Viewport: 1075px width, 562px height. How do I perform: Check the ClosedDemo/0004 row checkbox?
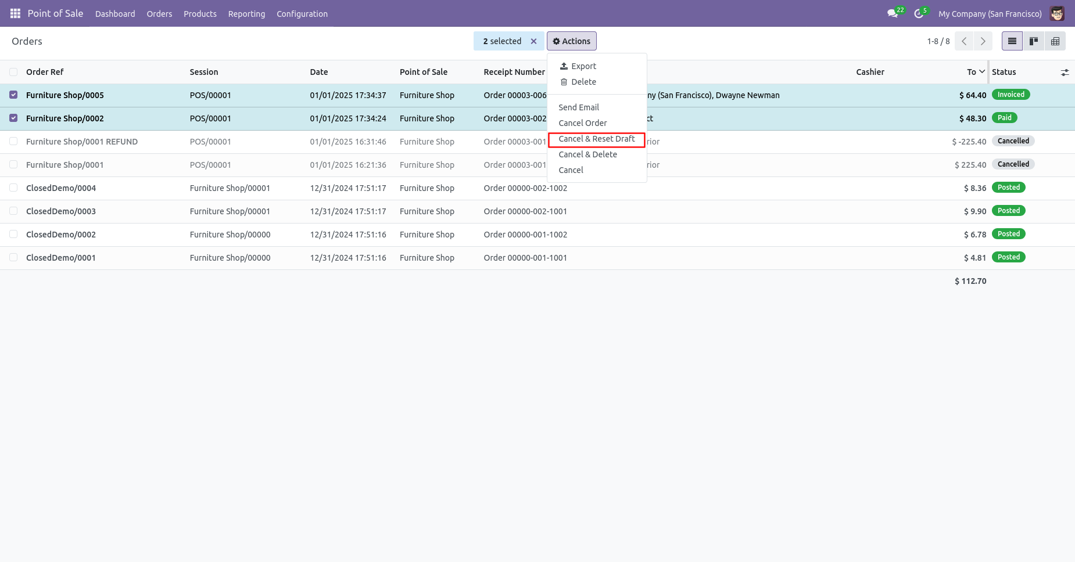click(x=13, y=188)
